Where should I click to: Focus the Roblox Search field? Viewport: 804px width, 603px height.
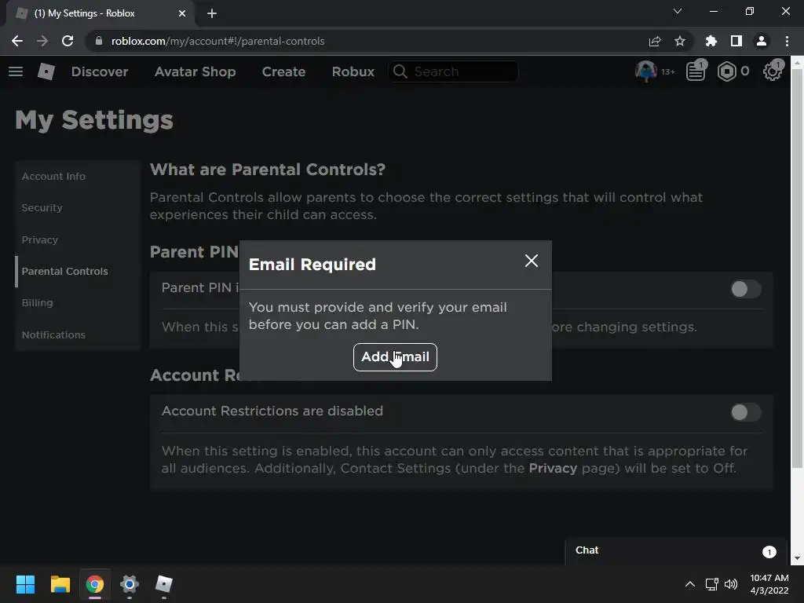pyautogui.click(x=453, y=71)
